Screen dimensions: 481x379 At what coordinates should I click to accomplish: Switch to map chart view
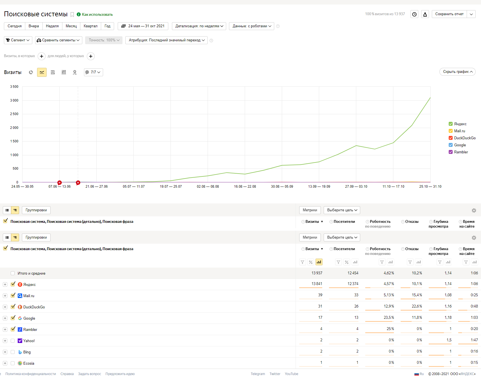click(75, 72)
